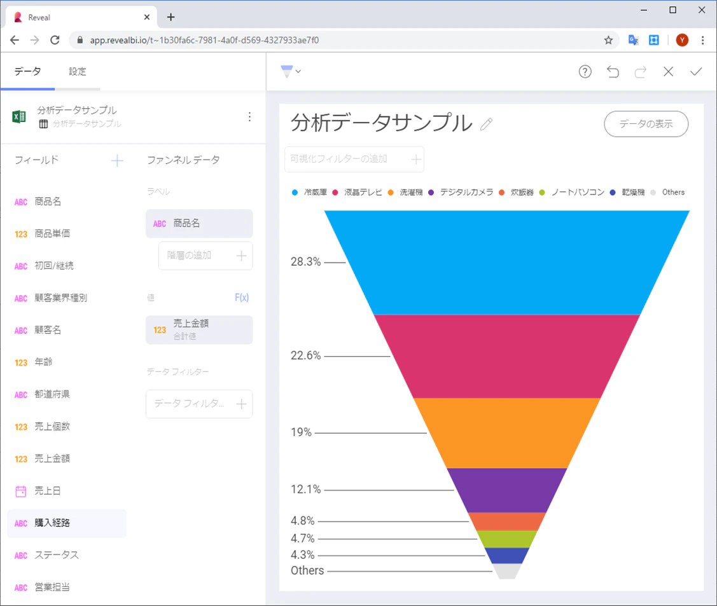Reload the browser page
The image size is (717, 606).
click(55, 40)
